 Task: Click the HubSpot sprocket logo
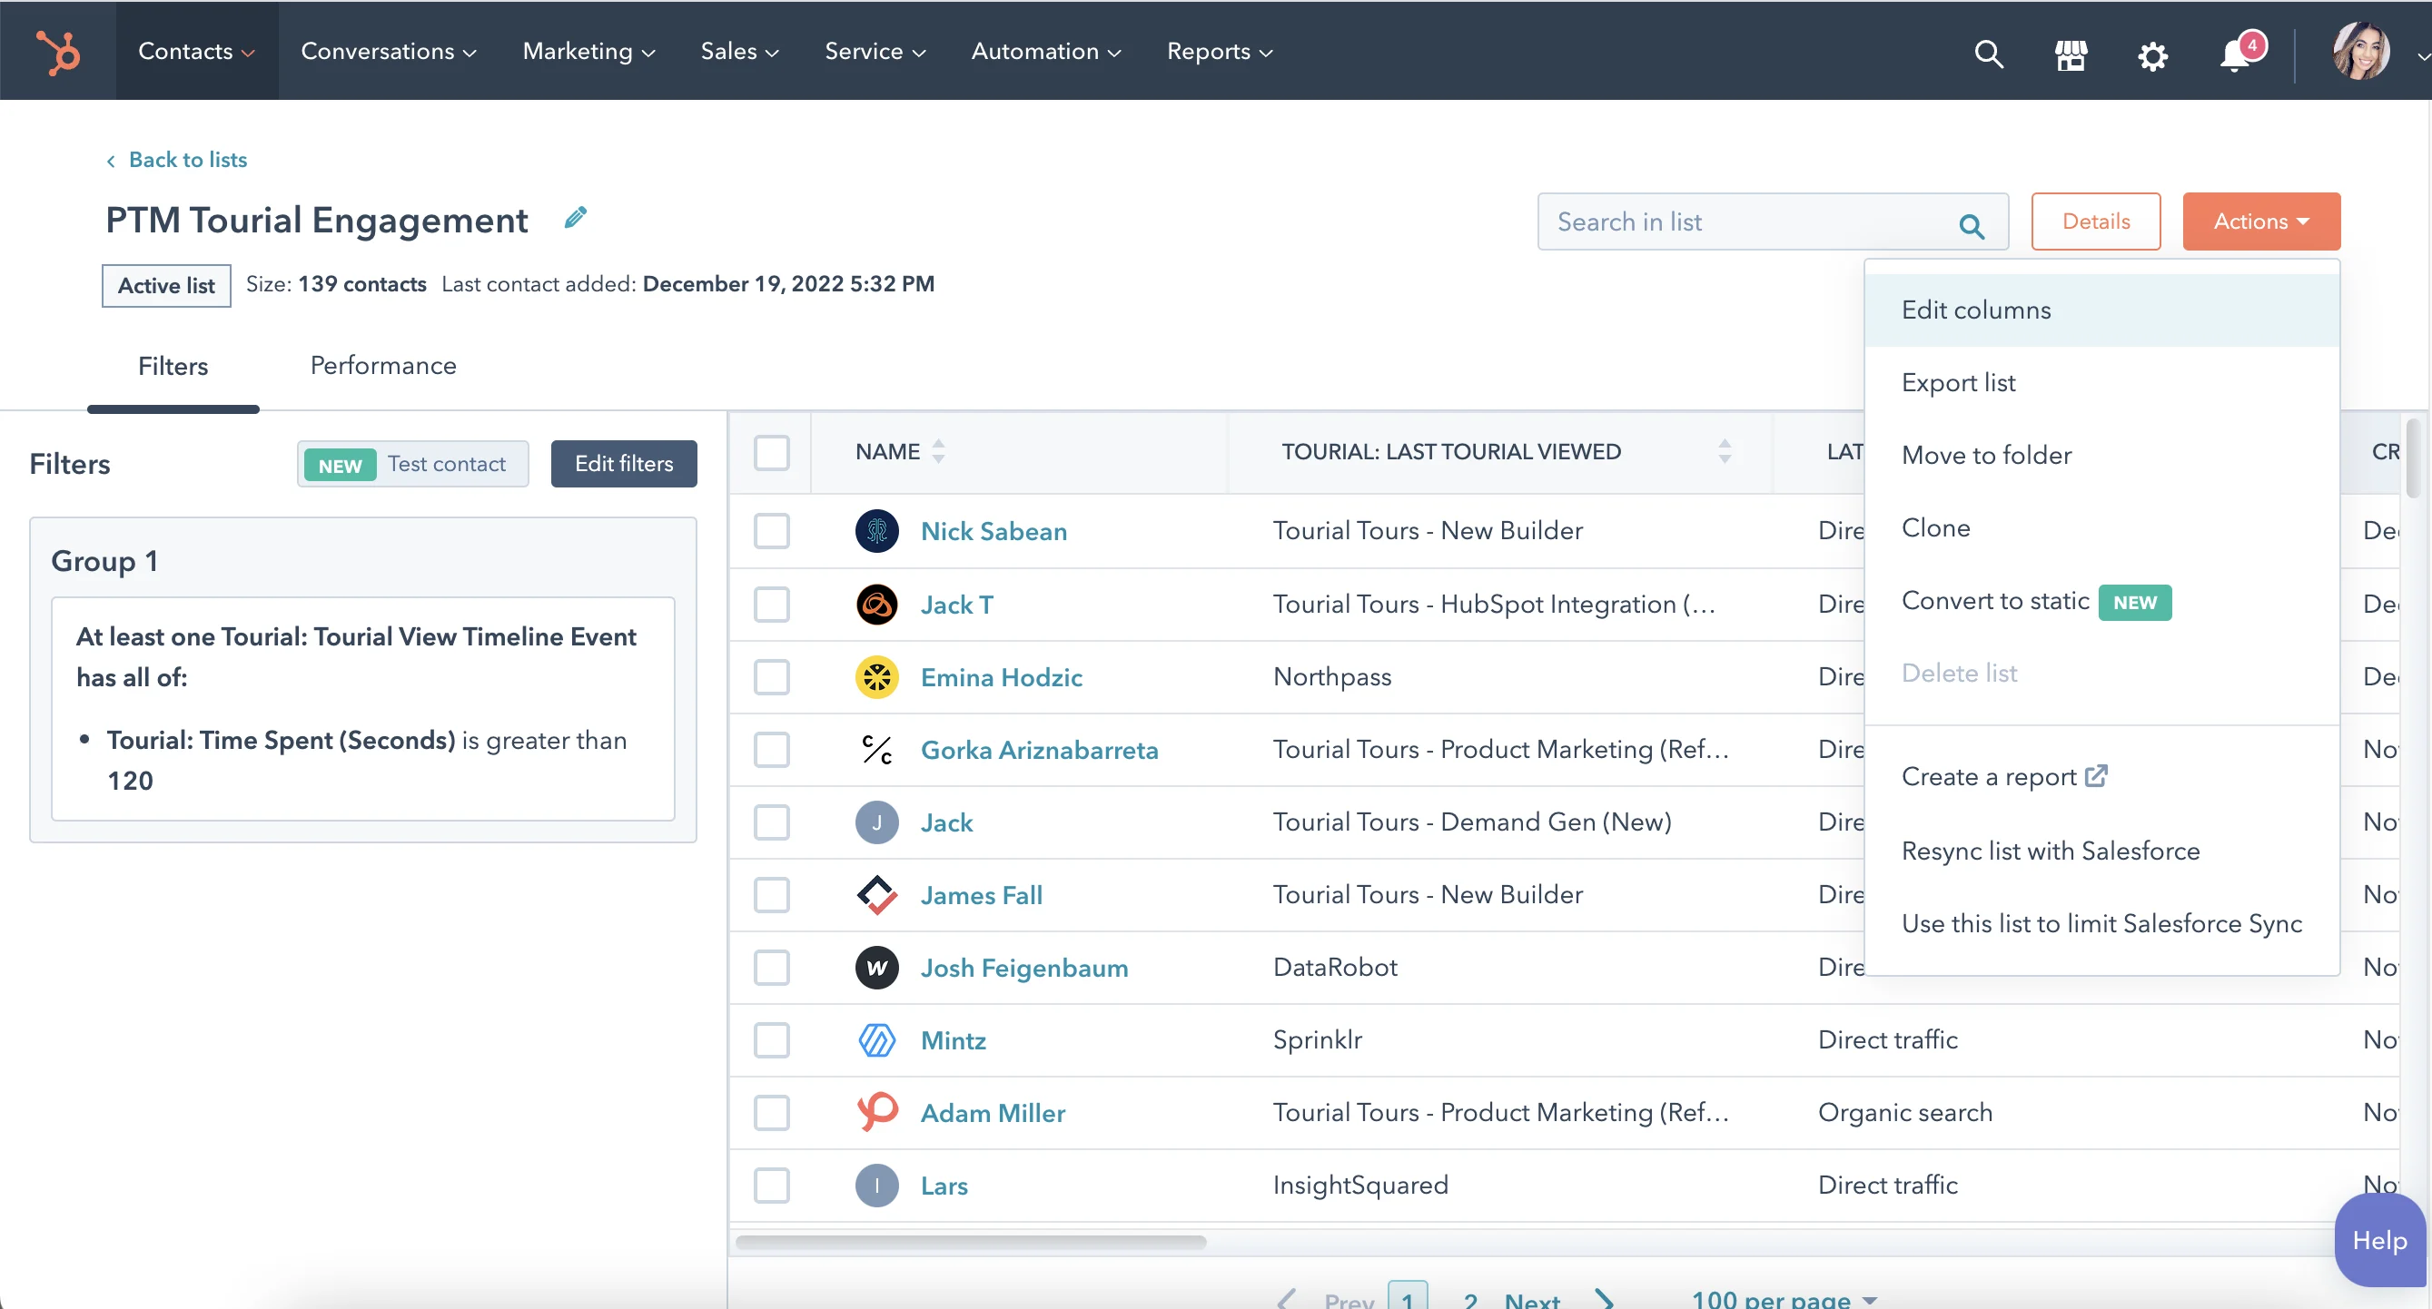point(57,51)
